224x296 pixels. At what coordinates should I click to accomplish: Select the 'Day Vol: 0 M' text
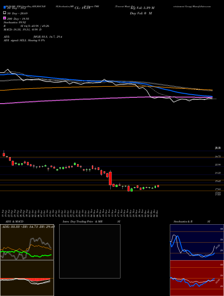click(x=141, y=13)
